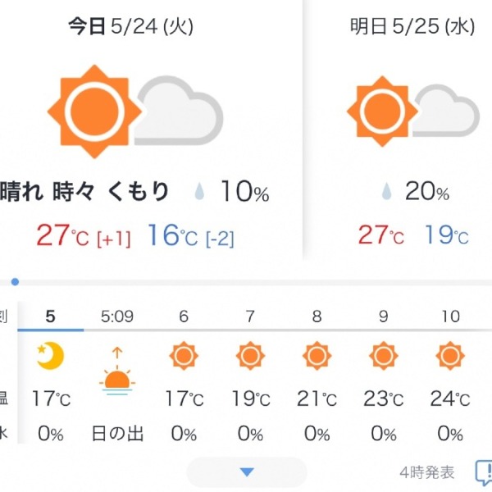Click the sun icon for 8 o'clock
492x492 pixels.
[317, 356]
